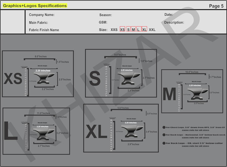Viewport: 227px width, 167px height.
Task: Click the XXL size option
Action: point(152,30)
